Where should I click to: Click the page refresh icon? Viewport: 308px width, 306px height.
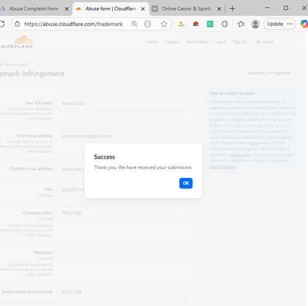[x=2, y=24]
